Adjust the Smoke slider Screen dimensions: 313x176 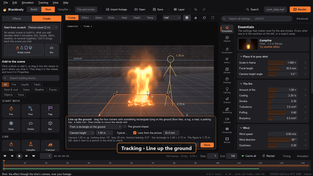click(283, 101)
